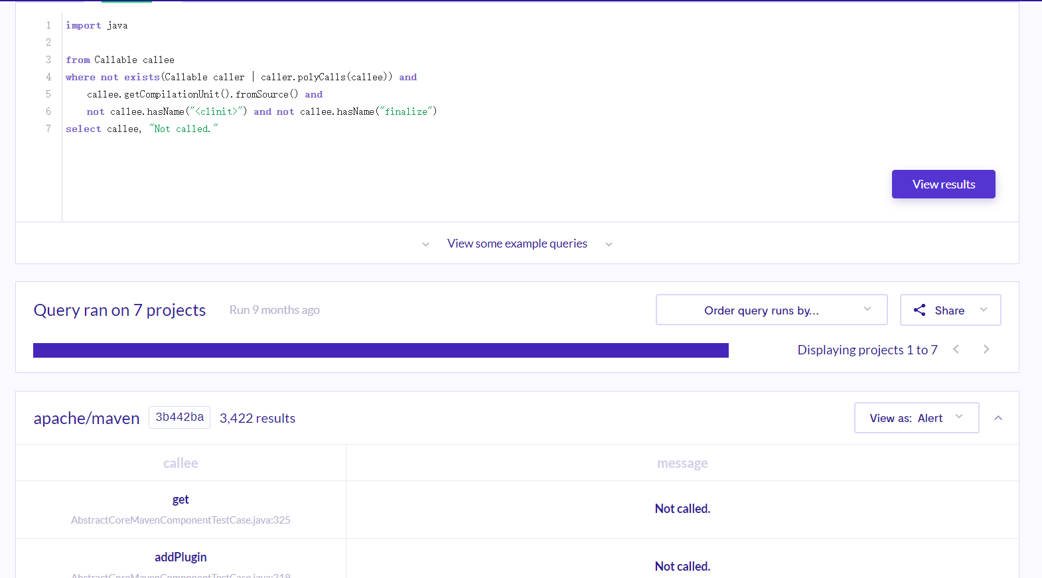Go to next projects page arrow
Image resolution: width=1042 pixels, height=578 pixels.
pyautogui.click(x=986, y=349)
